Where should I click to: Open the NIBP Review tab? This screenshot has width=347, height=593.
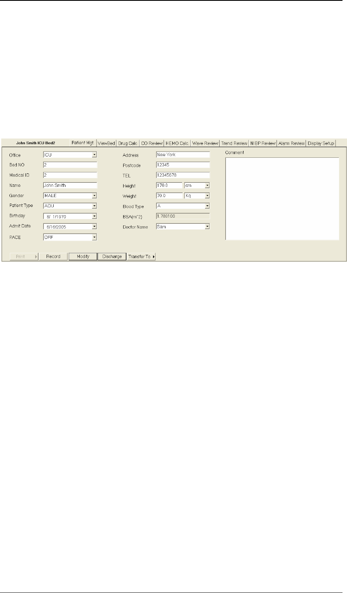click(263, 143)
